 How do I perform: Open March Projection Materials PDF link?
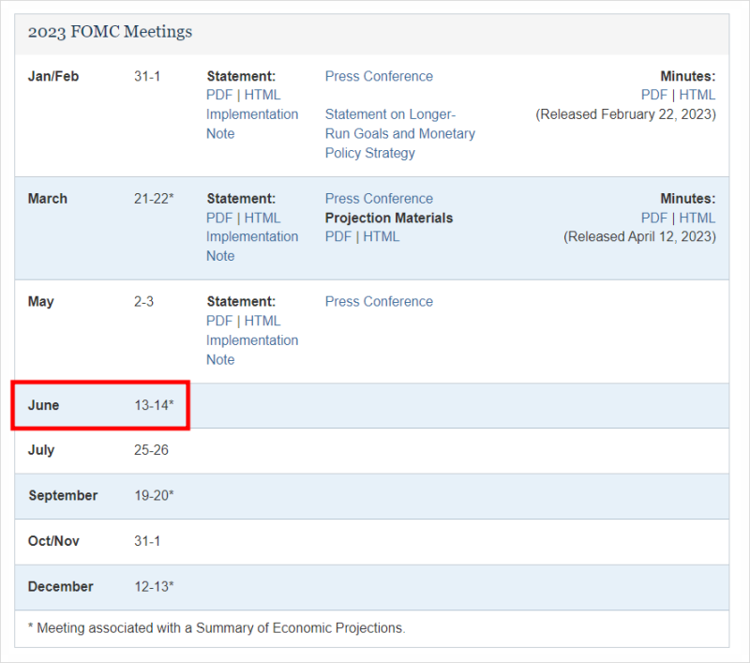pos(338,236)
